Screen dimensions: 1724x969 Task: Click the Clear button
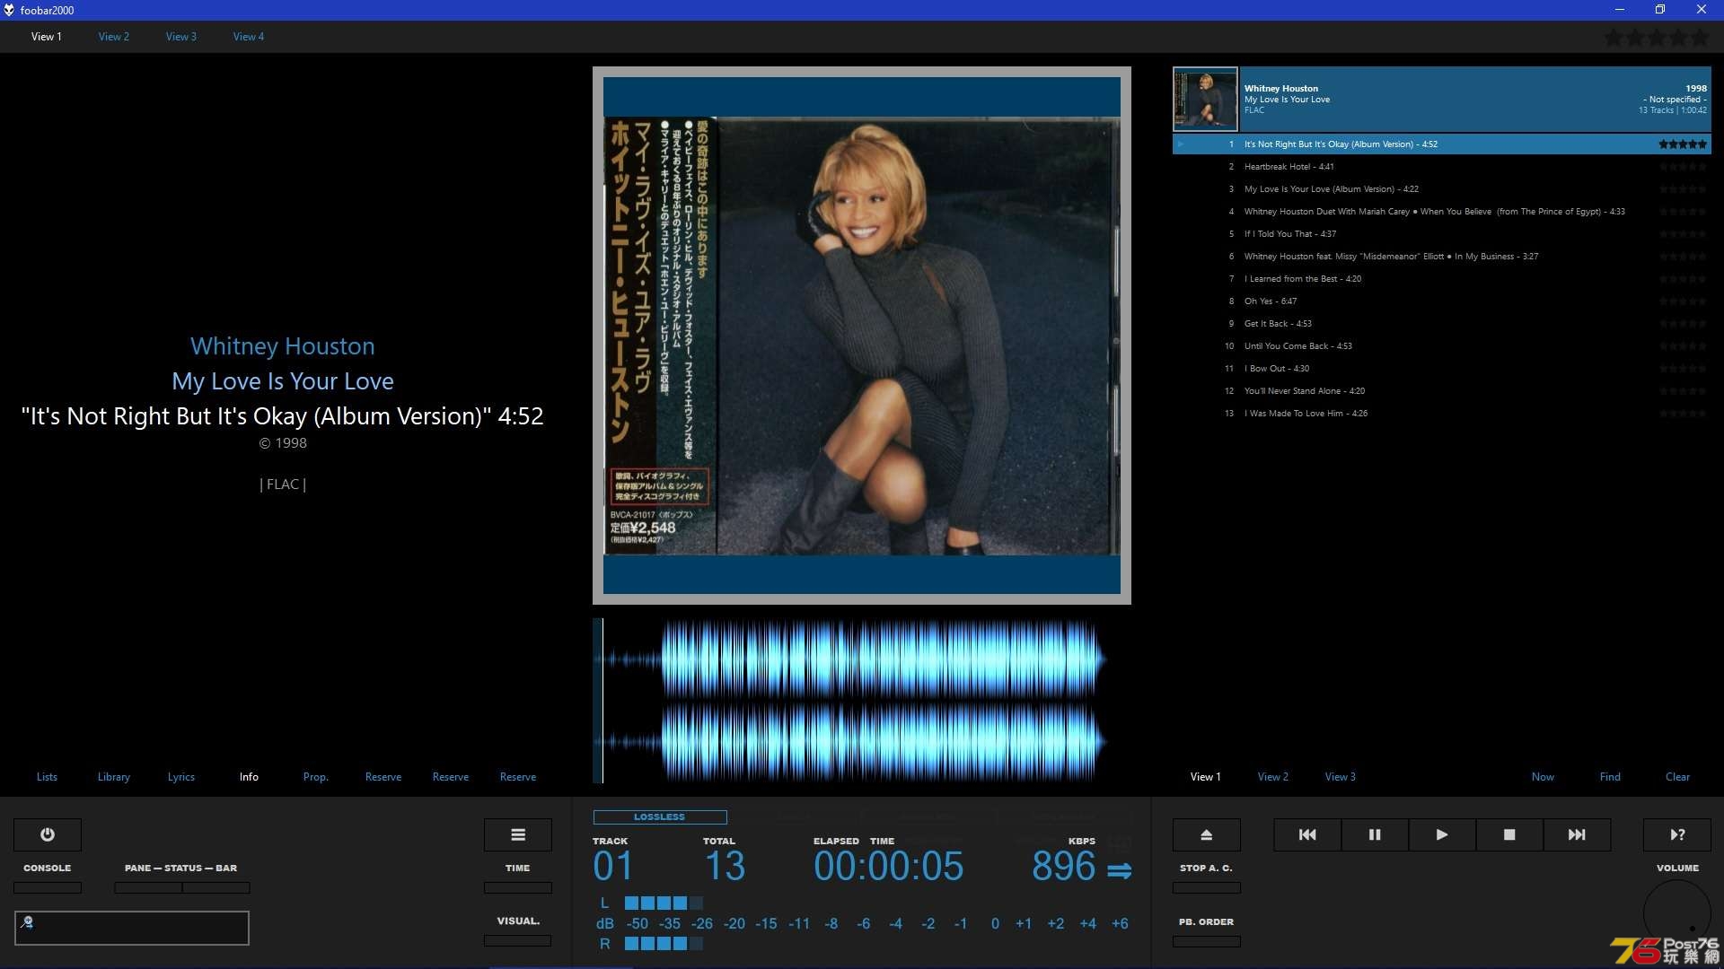[x=1677, y=777]
